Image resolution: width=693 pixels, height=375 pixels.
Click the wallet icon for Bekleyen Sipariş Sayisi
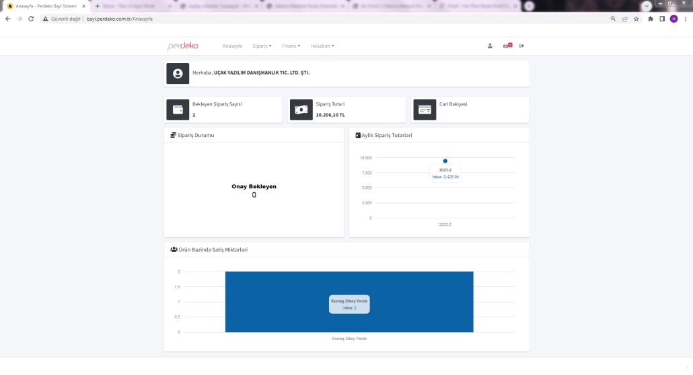tap(178, 110)
